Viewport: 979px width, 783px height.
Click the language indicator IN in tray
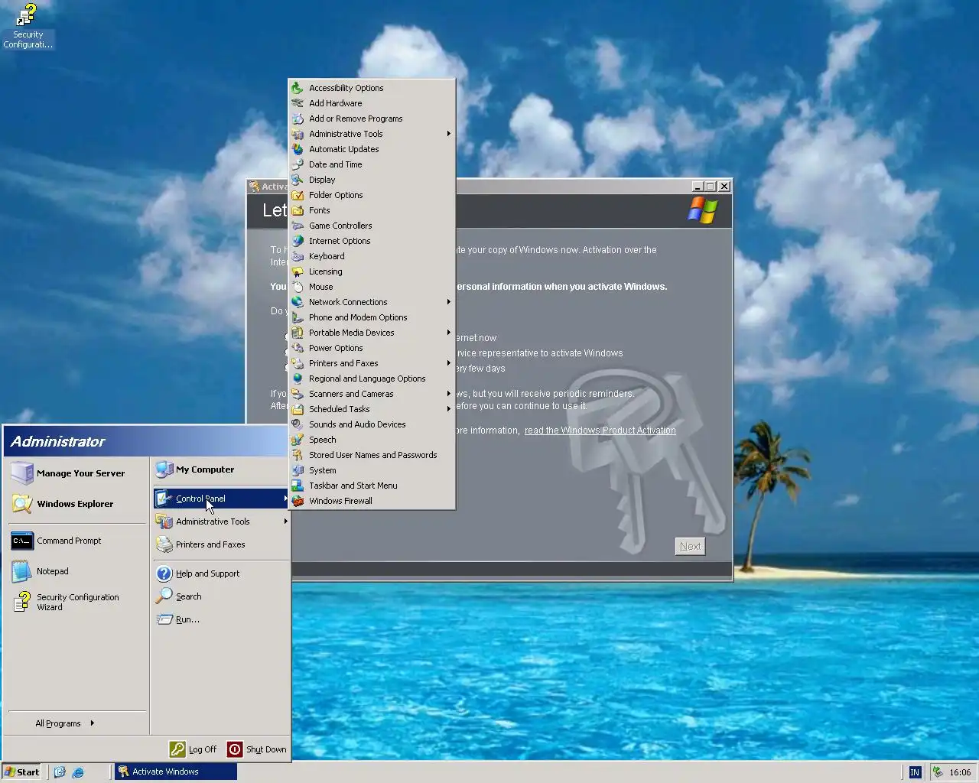pos(915,772)
